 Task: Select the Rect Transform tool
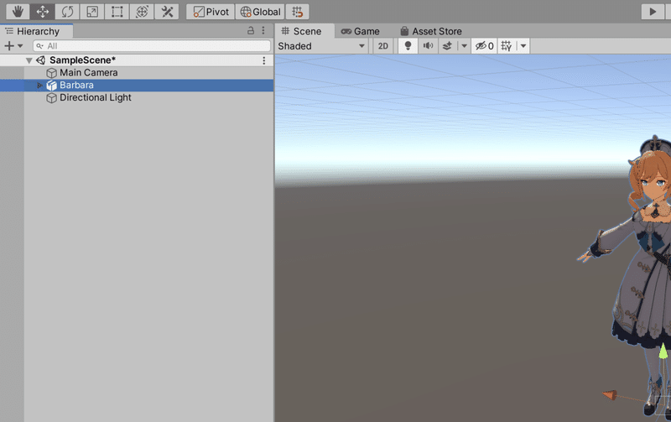117,12
